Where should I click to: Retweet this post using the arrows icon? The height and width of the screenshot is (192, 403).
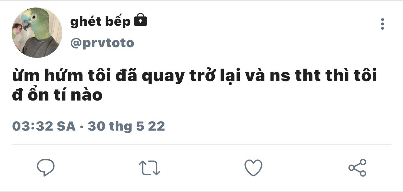coord(150,168)
